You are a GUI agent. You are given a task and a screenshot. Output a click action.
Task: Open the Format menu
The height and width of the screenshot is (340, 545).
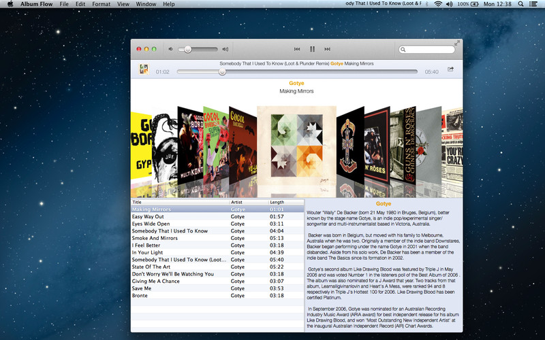(x=101, y=4)
